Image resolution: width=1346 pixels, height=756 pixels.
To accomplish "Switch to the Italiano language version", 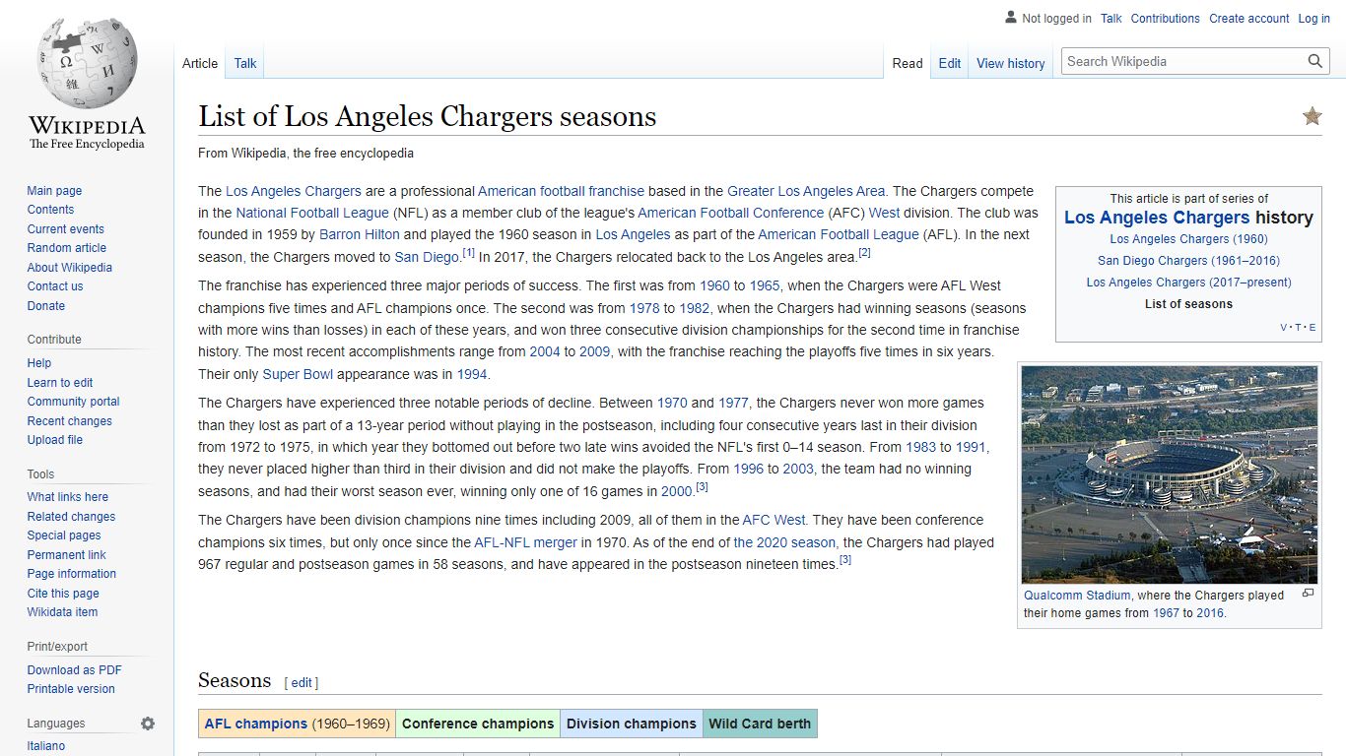I will coord(46,746).
